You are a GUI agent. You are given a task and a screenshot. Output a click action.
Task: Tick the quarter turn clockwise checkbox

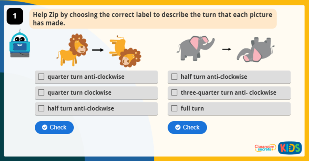click(41, 93)
